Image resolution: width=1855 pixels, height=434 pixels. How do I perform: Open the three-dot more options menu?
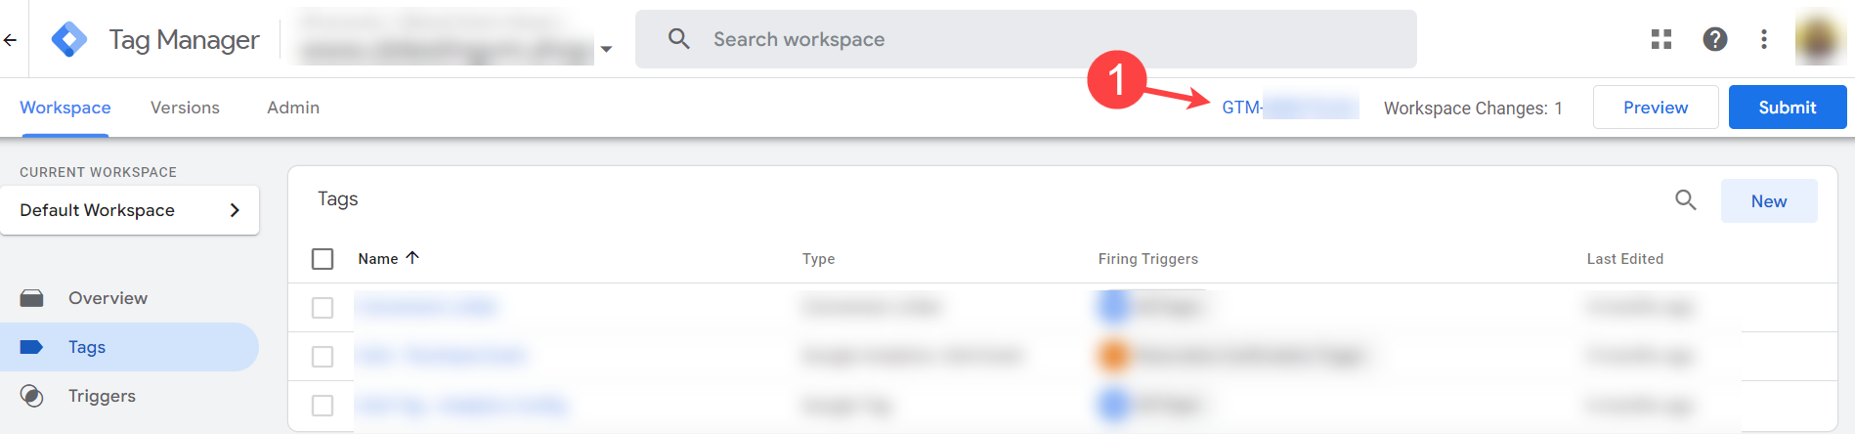1764,39
